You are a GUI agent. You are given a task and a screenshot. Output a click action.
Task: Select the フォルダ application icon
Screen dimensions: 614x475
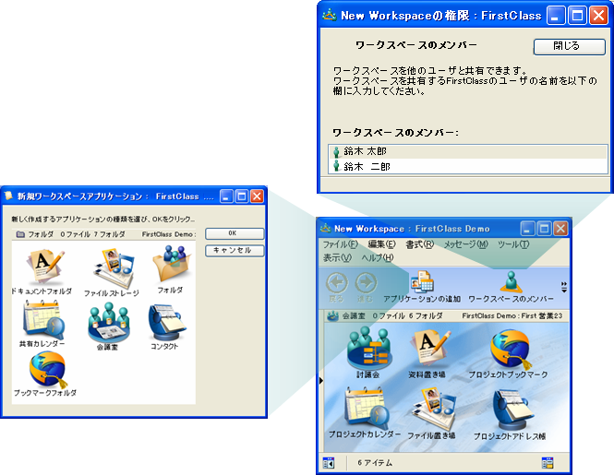tap(172, 264)
